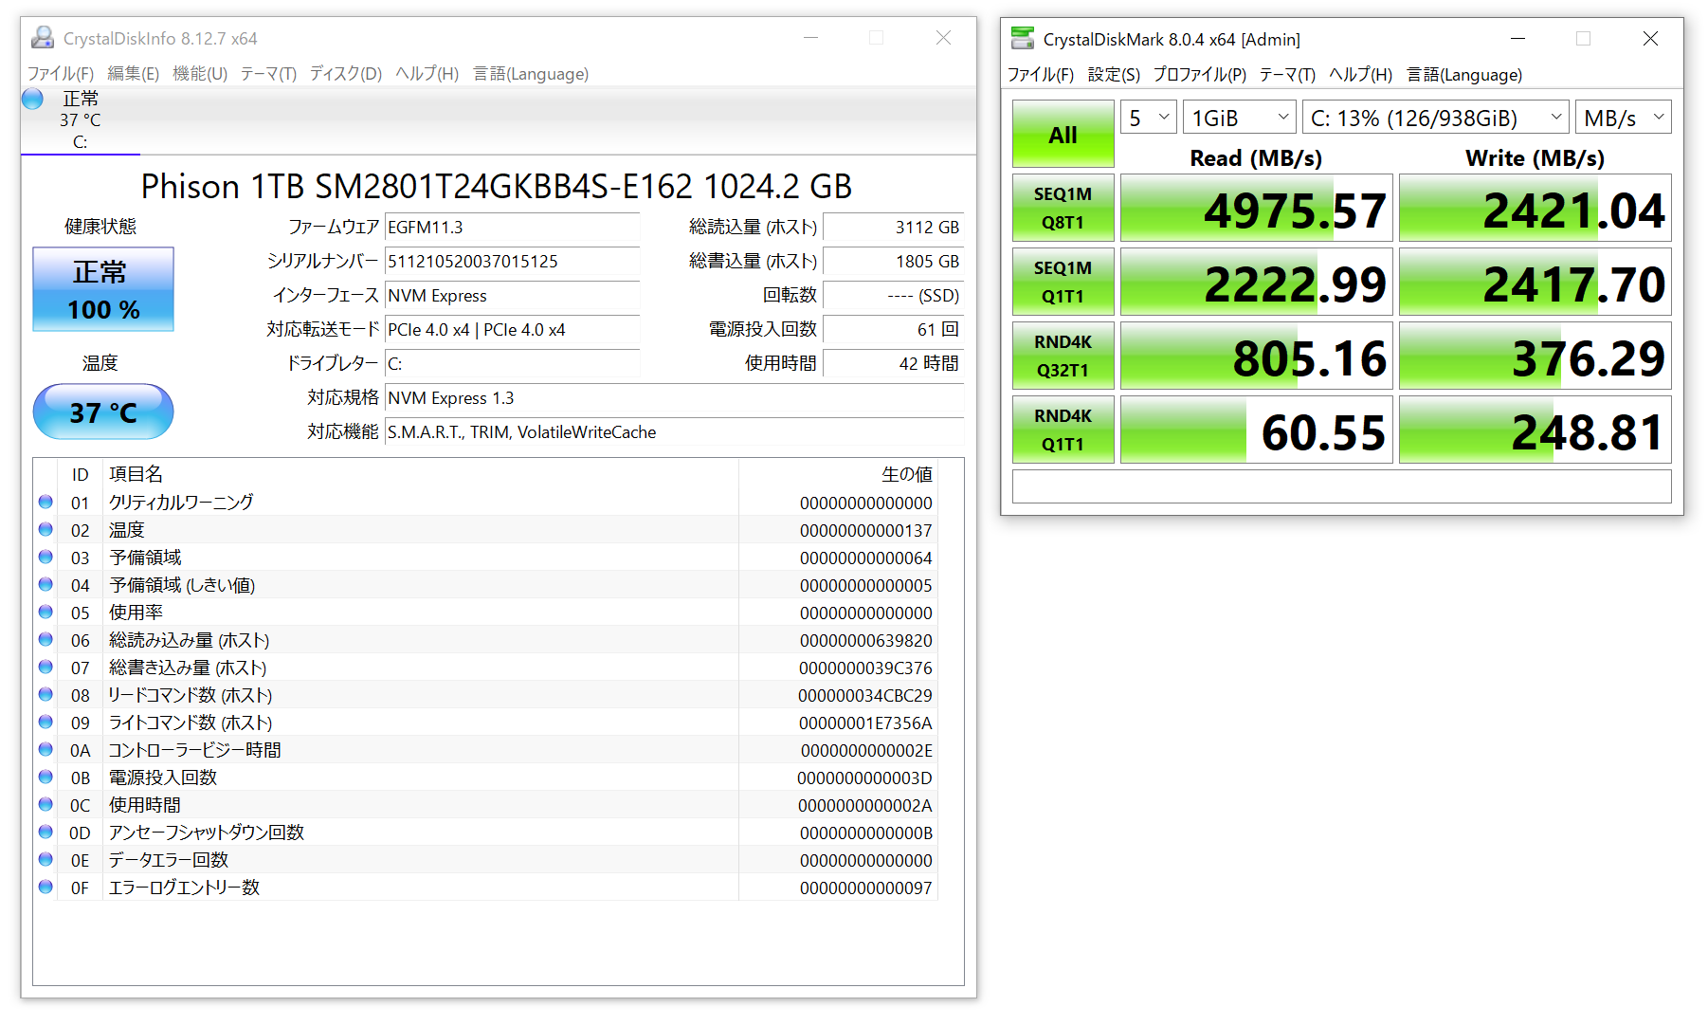Open 言語(Language) menu in CrystalDiskInfo
1708x1025 pixels.
(531, 74)
